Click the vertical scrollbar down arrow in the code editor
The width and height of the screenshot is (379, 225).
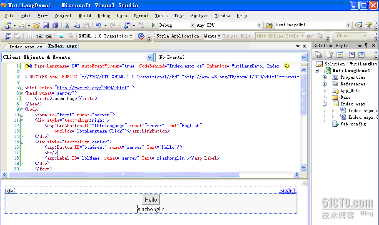point(304,167)
